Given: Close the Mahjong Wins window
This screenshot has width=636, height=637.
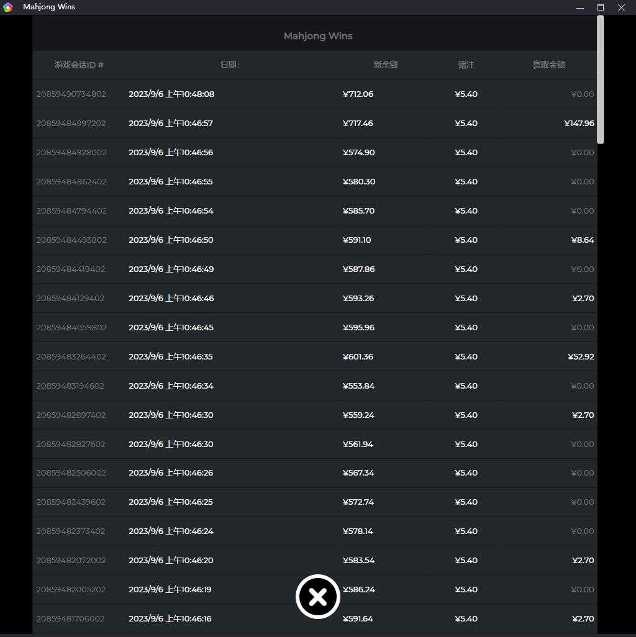Looking at the screenshot, I should pyautogui.click(x=621, y=7).
